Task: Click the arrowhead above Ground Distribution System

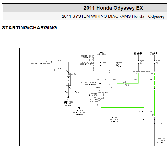Action: (79, 108)
